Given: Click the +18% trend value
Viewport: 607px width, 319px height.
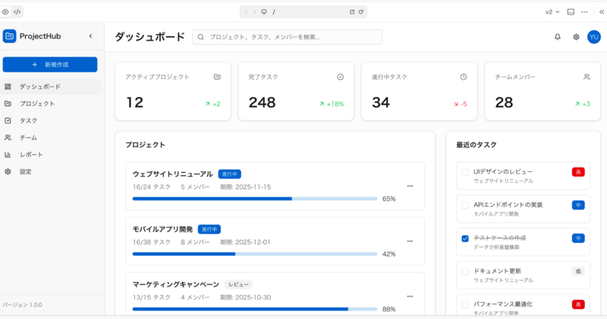Looking at the screenshot, I should tap(335, 104).
